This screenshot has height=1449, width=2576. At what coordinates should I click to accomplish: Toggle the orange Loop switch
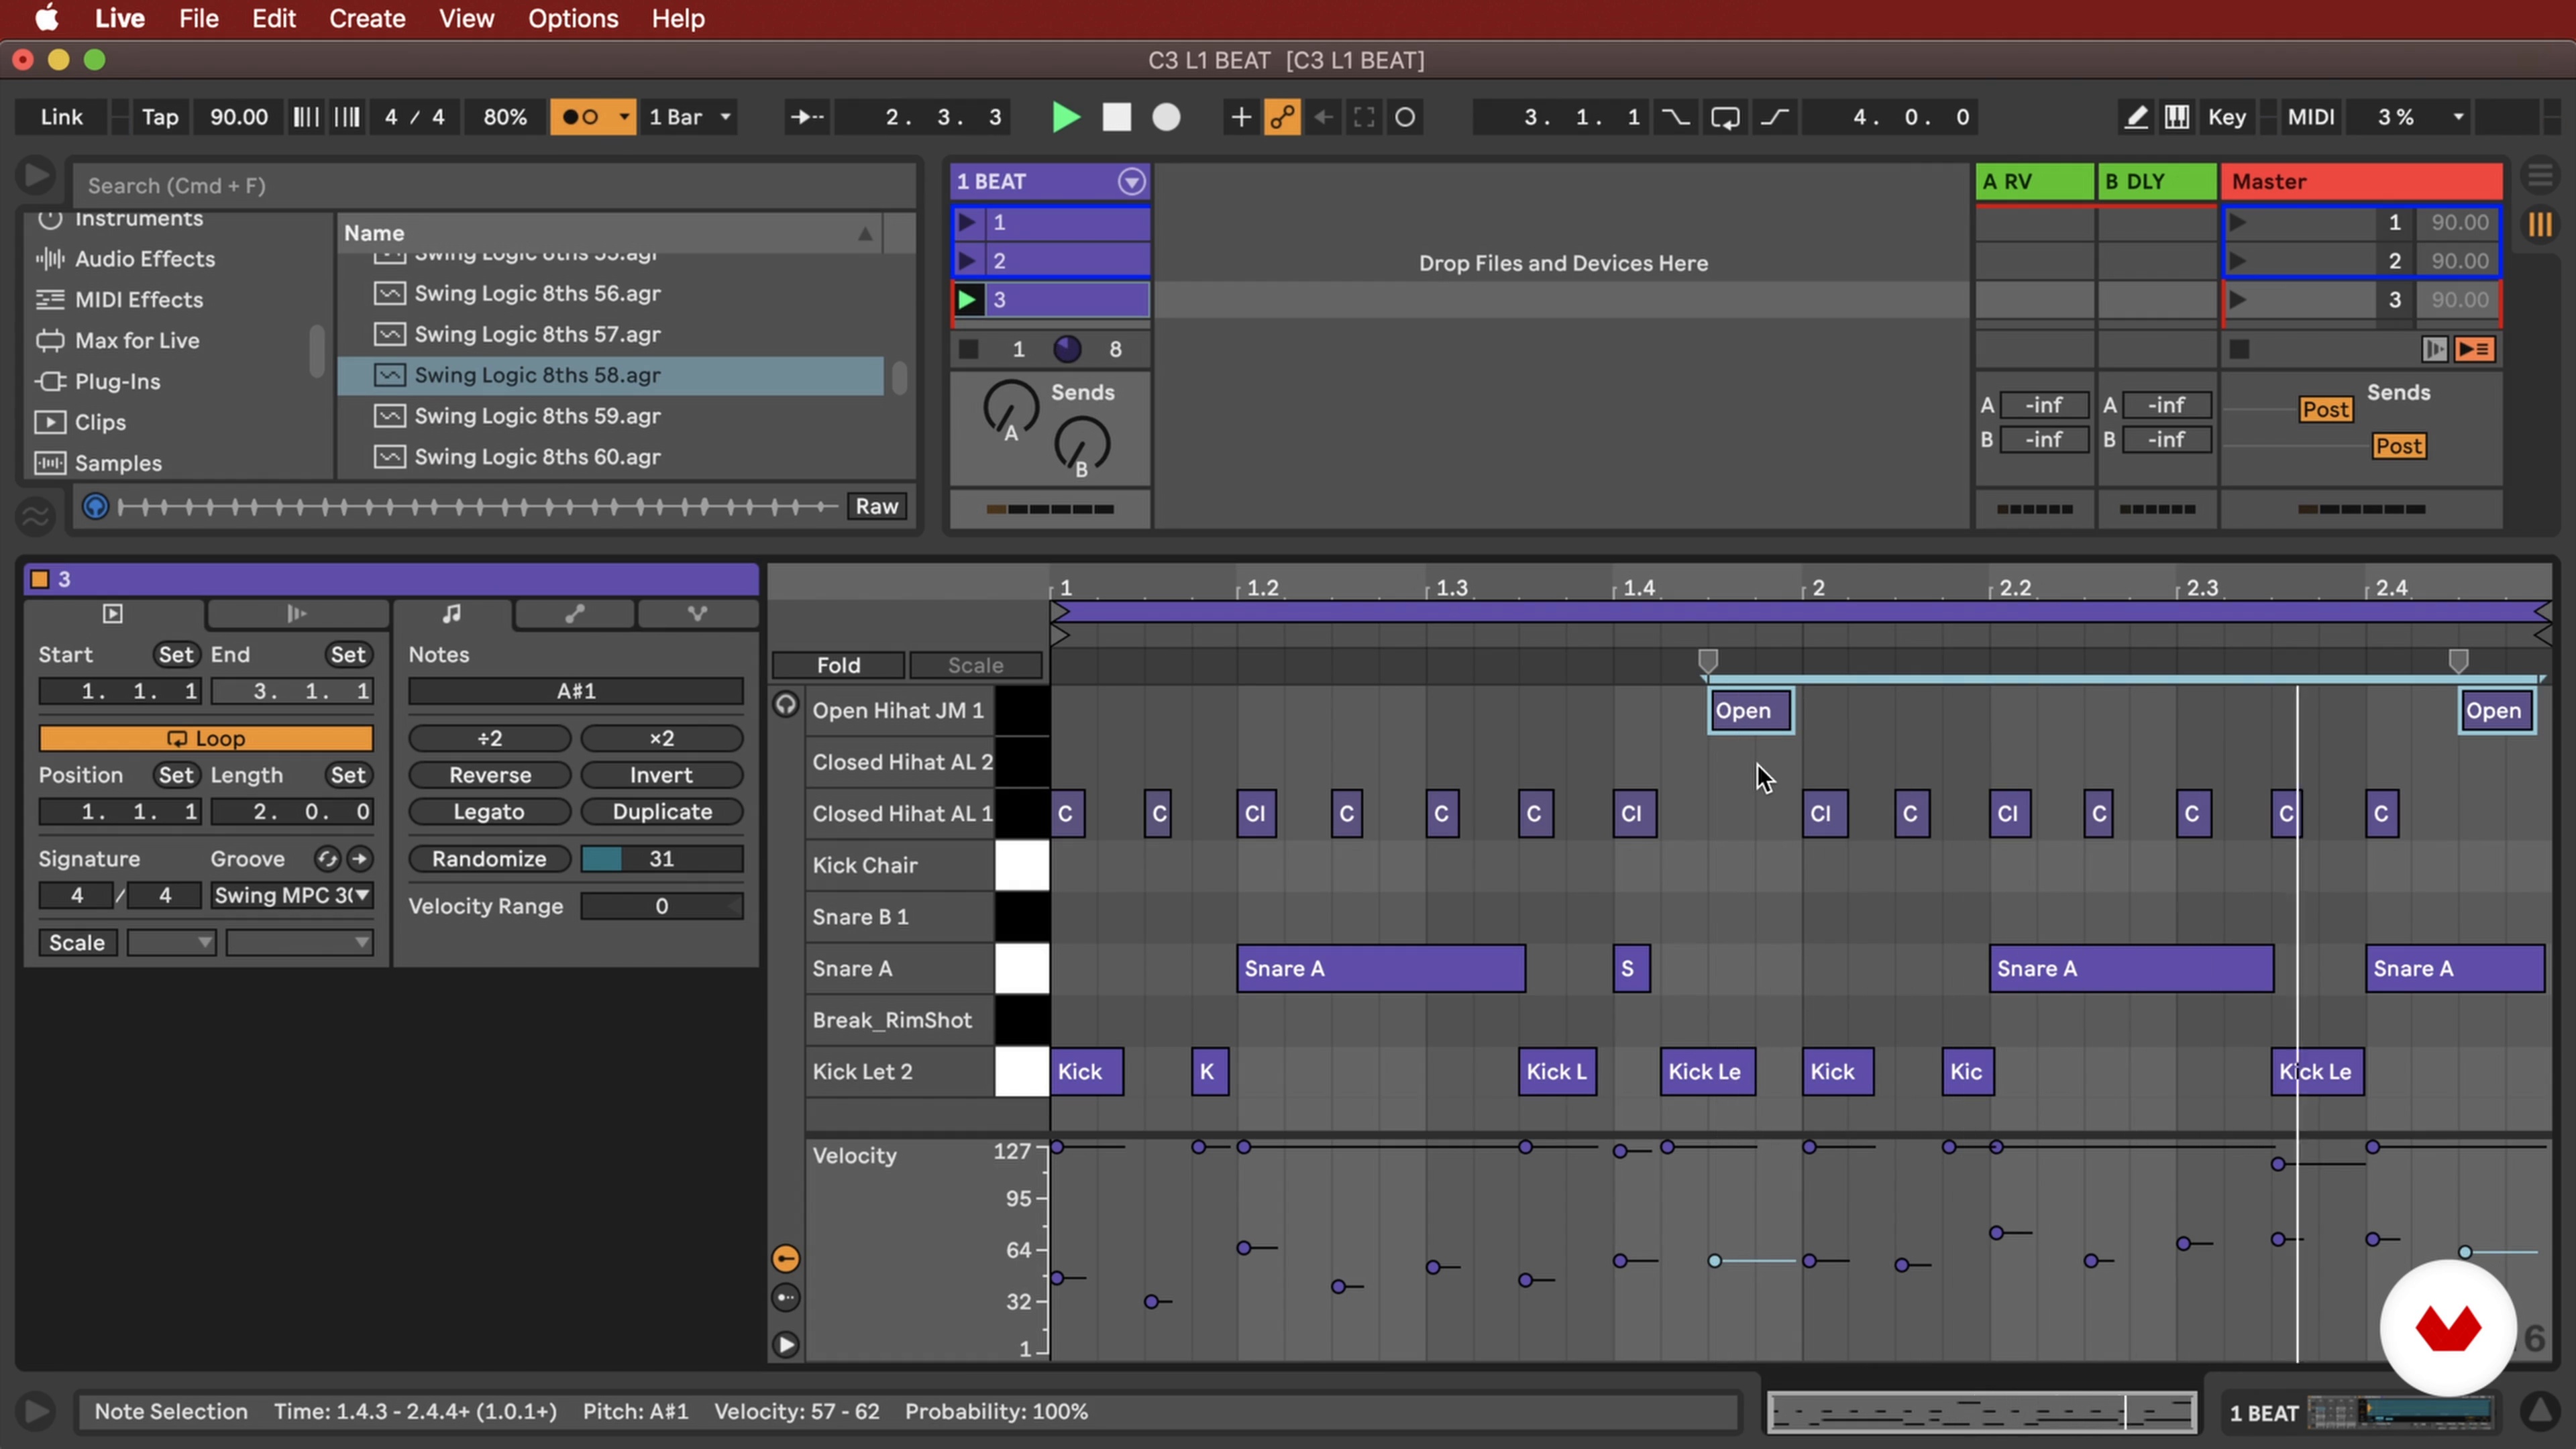pyautogui.click(x=206, y=738)
